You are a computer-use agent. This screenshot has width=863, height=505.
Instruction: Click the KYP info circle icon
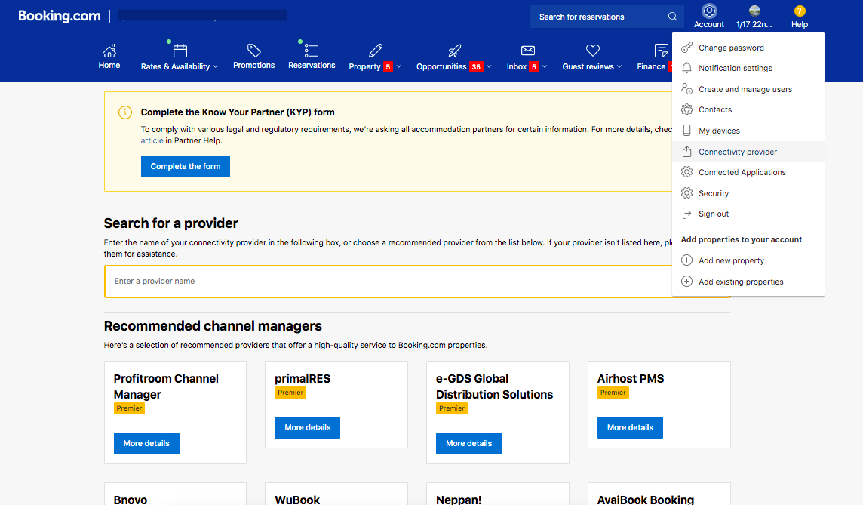click(x=125, y=112)
